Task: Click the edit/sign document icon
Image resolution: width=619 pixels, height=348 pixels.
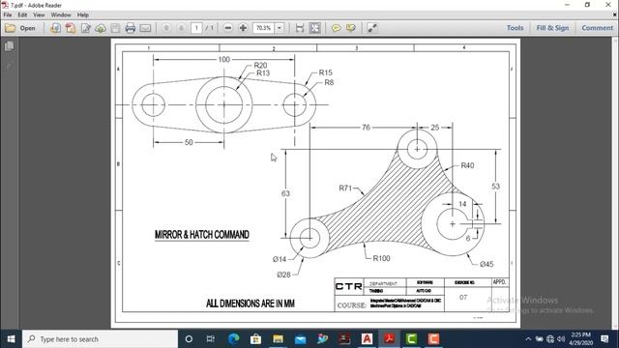Action: [x=86, y=28]
